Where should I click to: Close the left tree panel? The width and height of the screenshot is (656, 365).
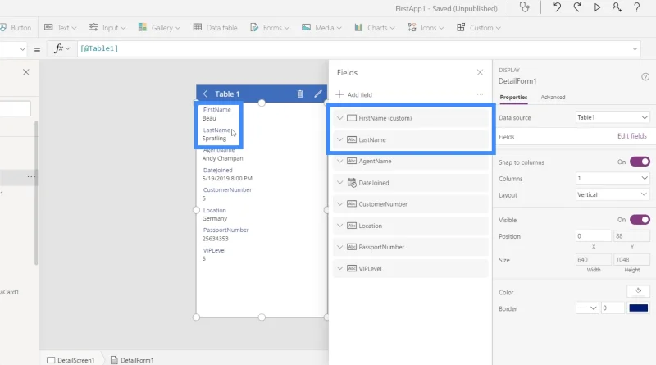(26, 72)
